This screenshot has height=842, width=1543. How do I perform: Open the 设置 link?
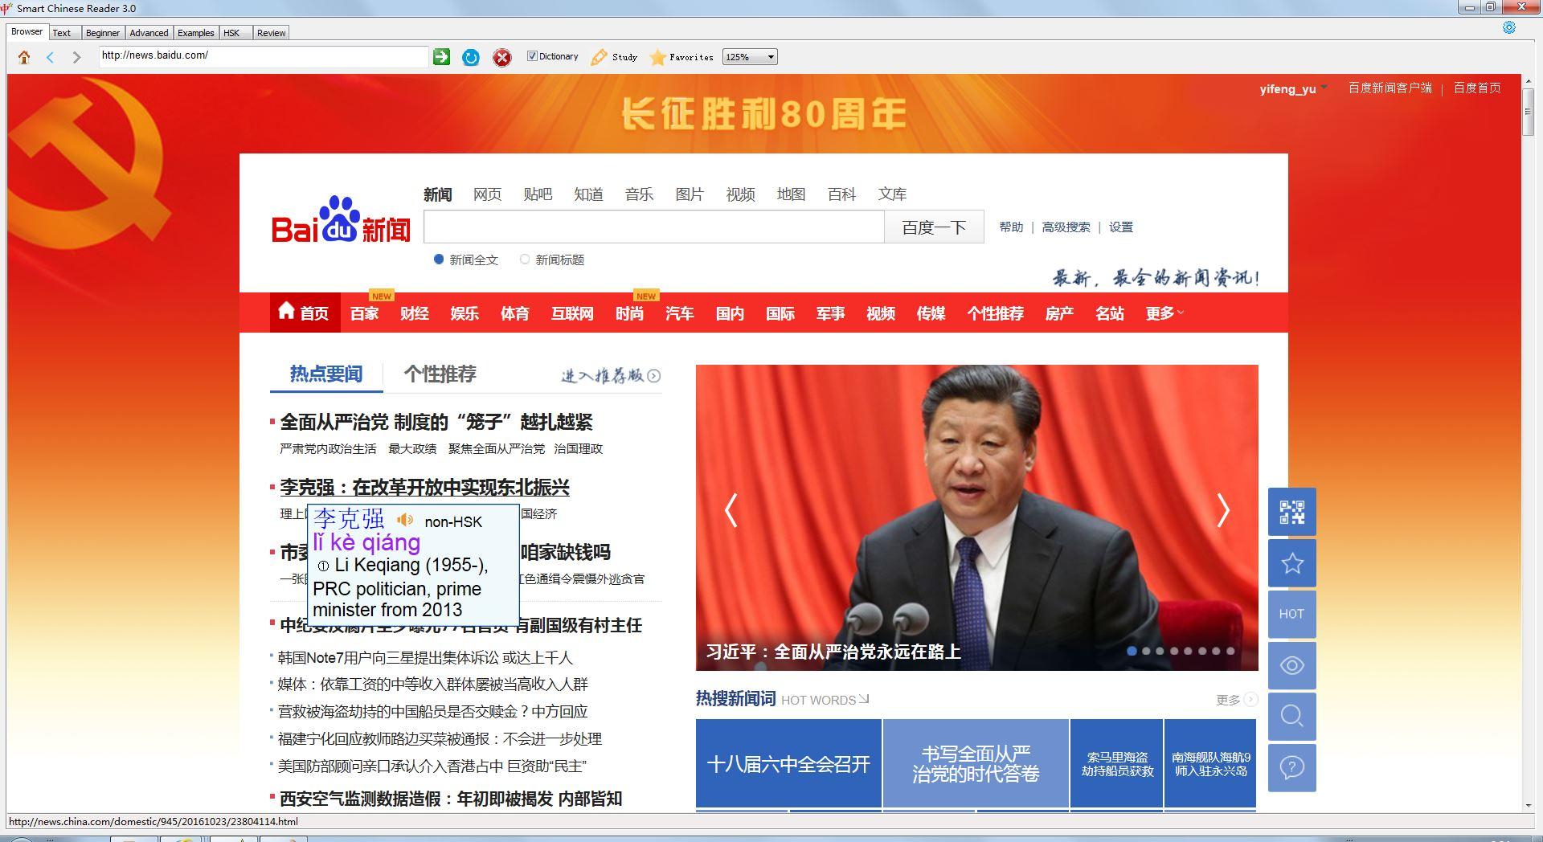[1121, 227]
